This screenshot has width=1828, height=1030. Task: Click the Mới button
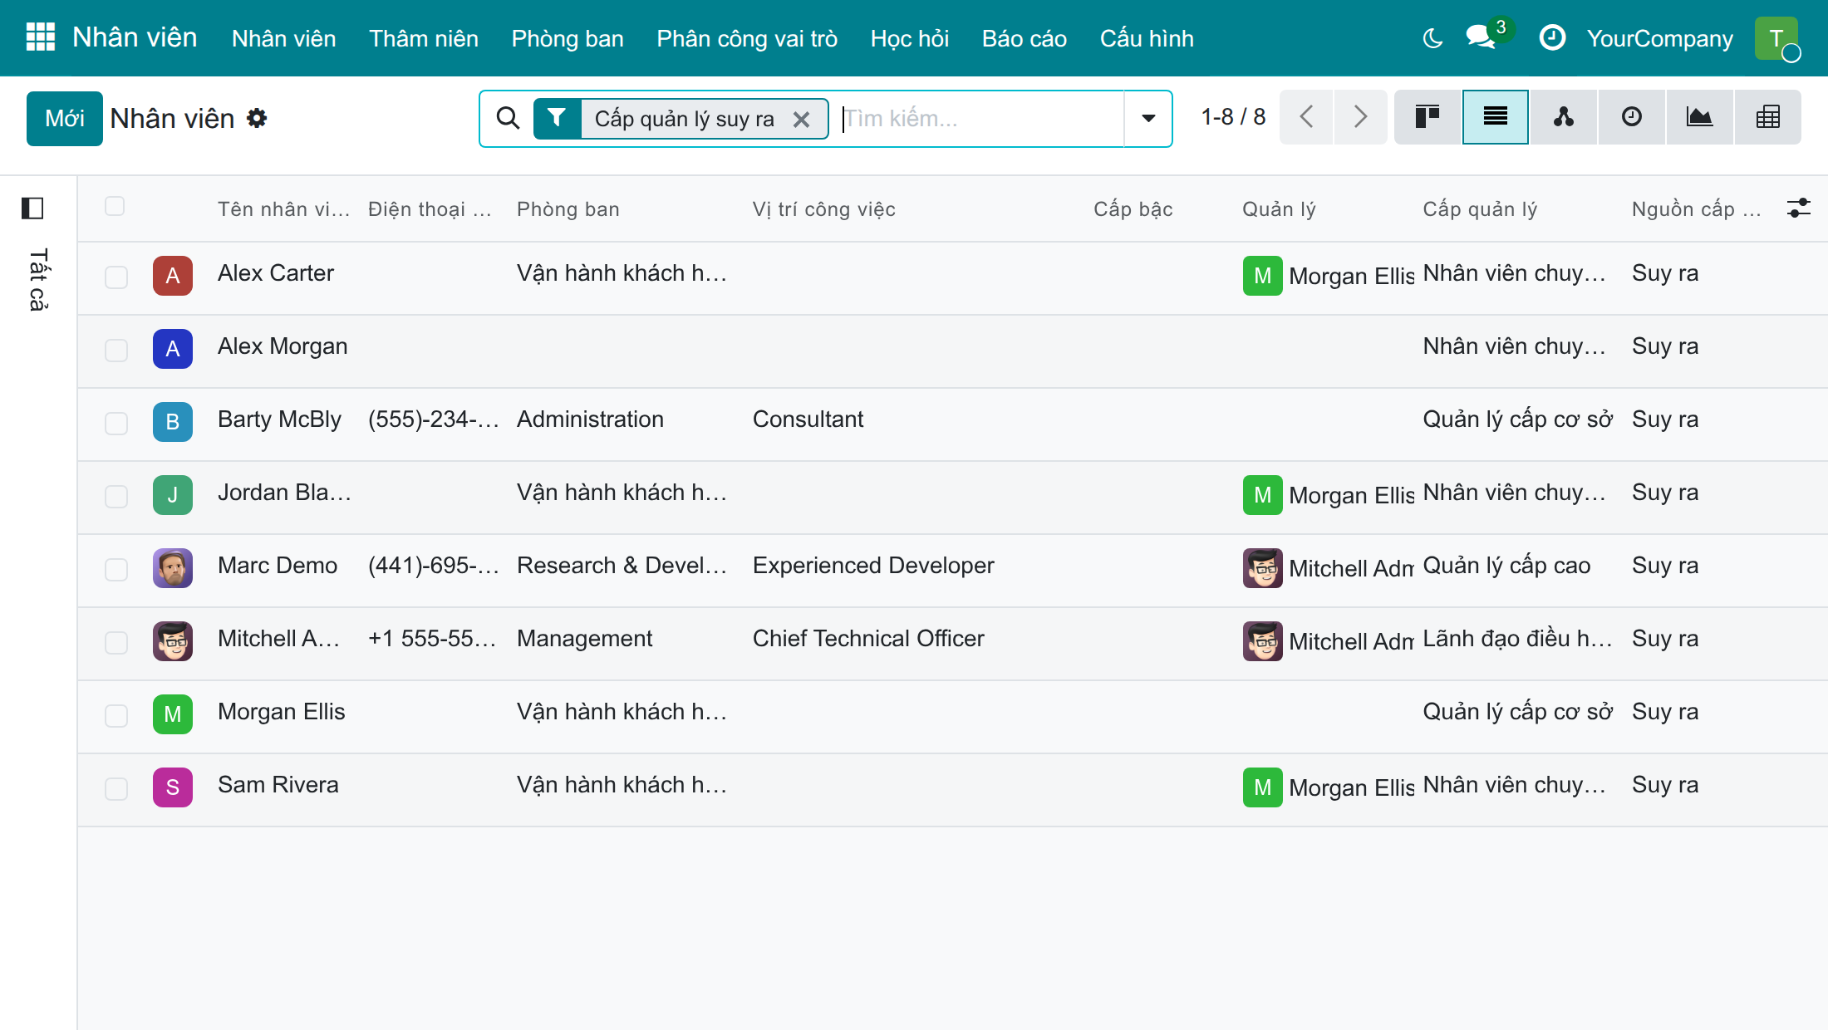point(65,118)
